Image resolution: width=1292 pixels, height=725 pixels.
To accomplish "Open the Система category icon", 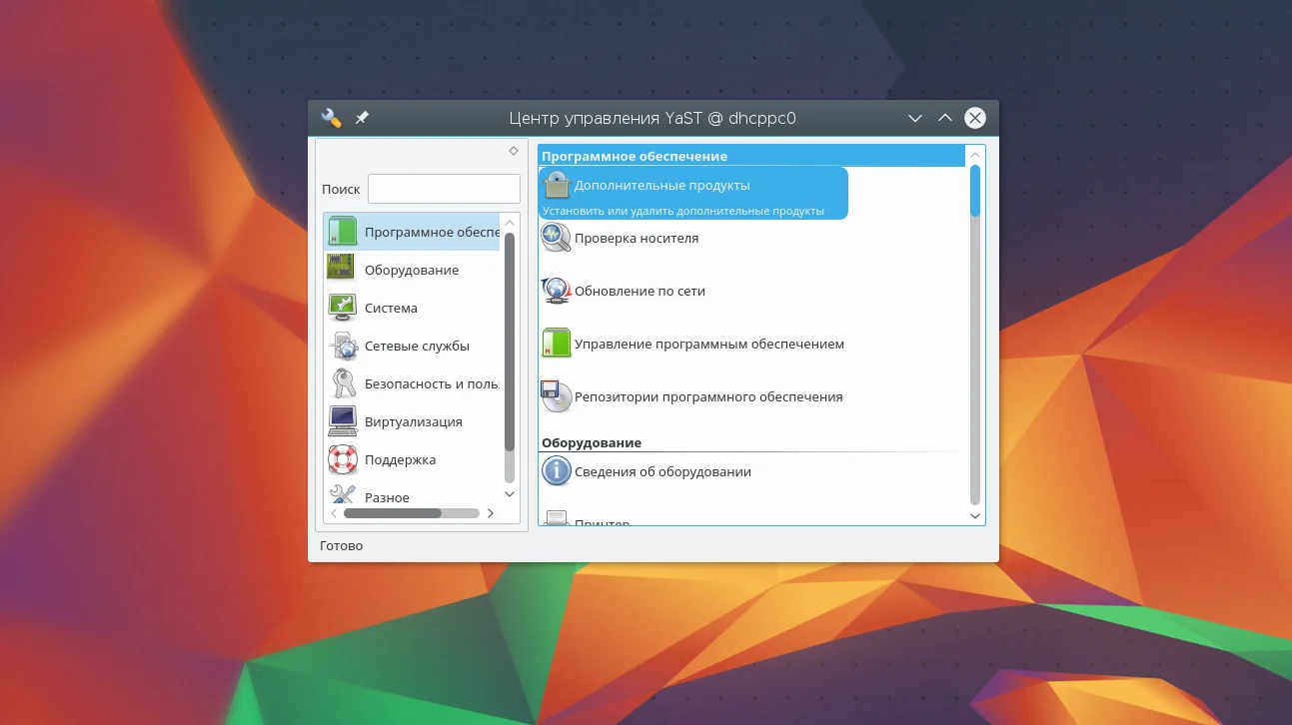I will point(343,308).
